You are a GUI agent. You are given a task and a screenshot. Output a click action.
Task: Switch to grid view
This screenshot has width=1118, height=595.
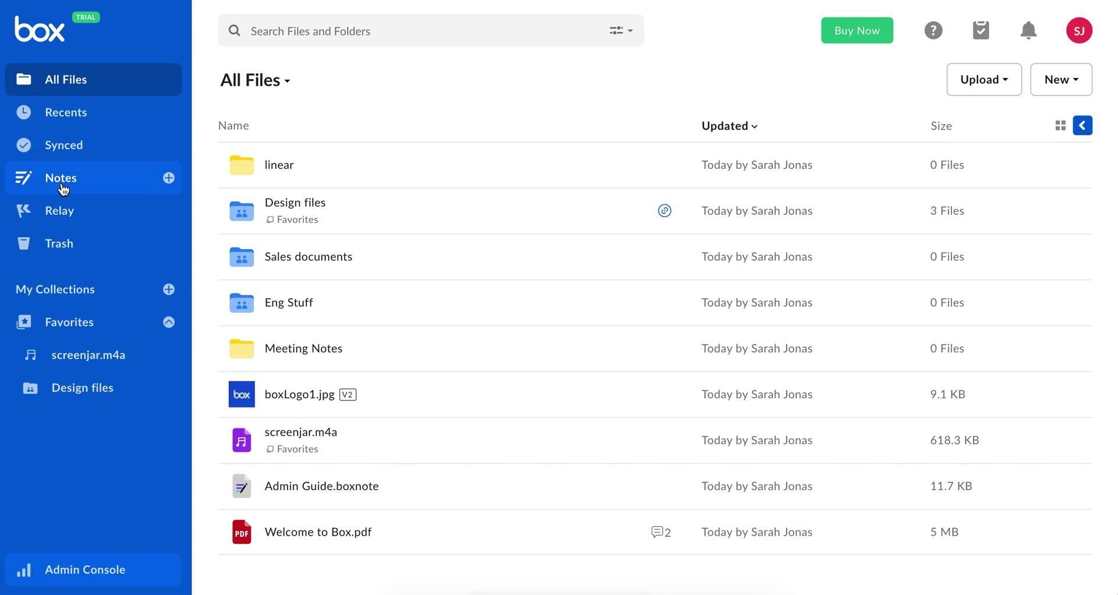click(x=1060, y=126)
